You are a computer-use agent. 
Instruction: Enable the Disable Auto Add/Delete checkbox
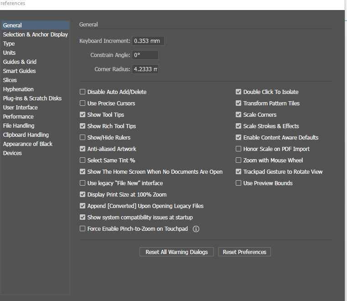83,92
